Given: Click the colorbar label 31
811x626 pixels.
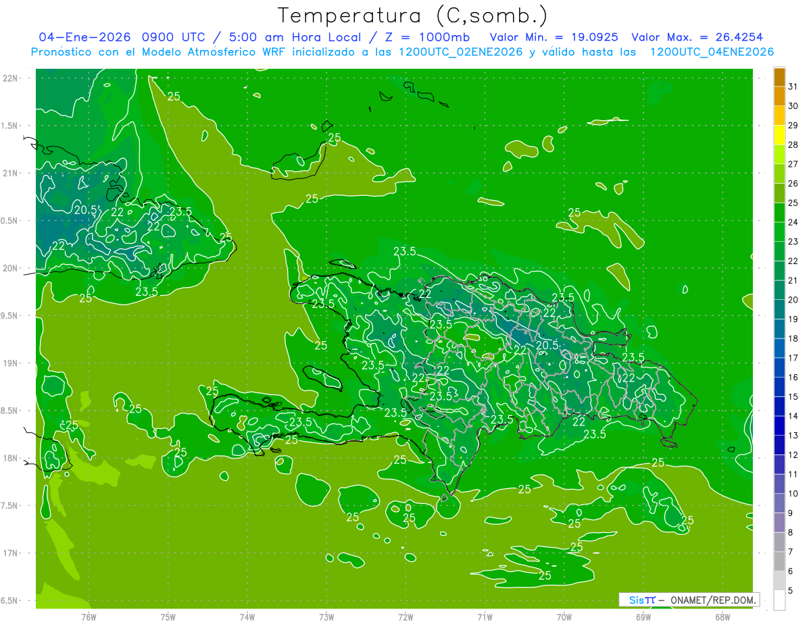Looking at the screenshot, I should (x=793, y=86).
